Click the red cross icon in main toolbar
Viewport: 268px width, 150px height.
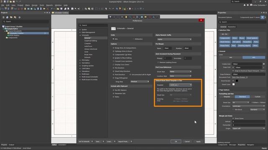47,9
